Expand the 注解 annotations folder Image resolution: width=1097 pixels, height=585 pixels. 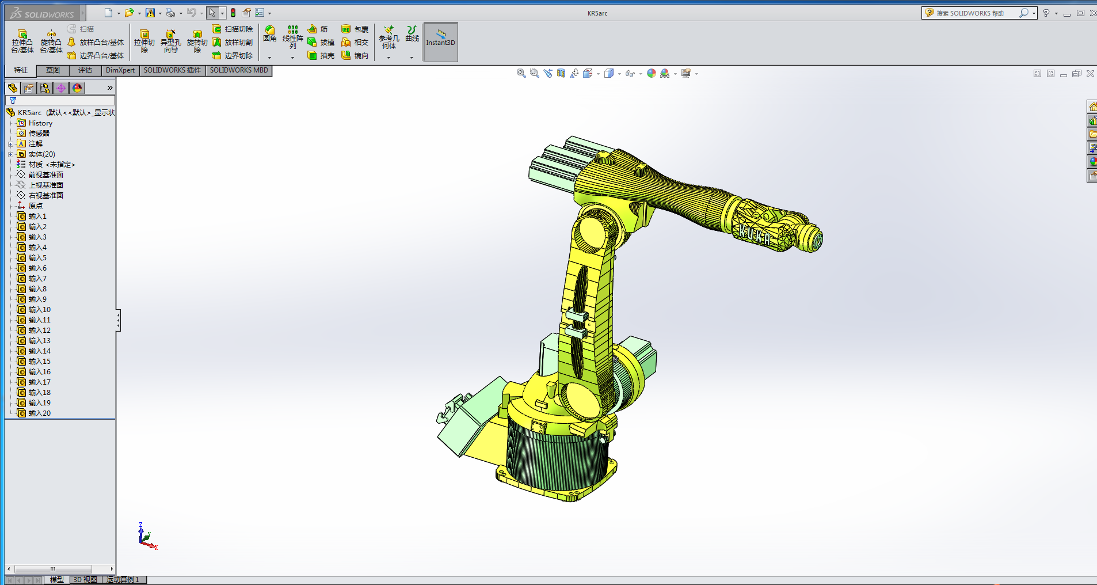[x=10, y=144]
